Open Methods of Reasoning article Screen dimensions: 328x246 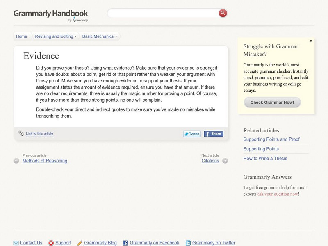click(45, 161)
